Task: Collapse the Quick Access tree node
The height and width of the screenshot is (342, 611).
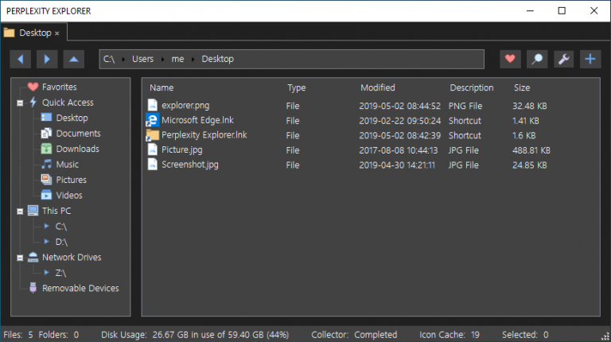Action: [x=19, y=103]
